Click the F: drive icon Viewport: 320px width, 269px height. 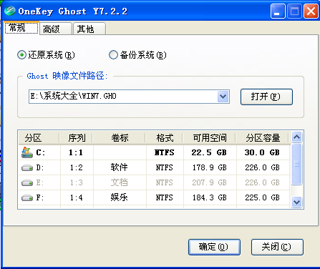27,198
